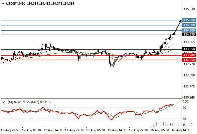
Task: Click the RSI scale value 30
Action: (184, 119)
